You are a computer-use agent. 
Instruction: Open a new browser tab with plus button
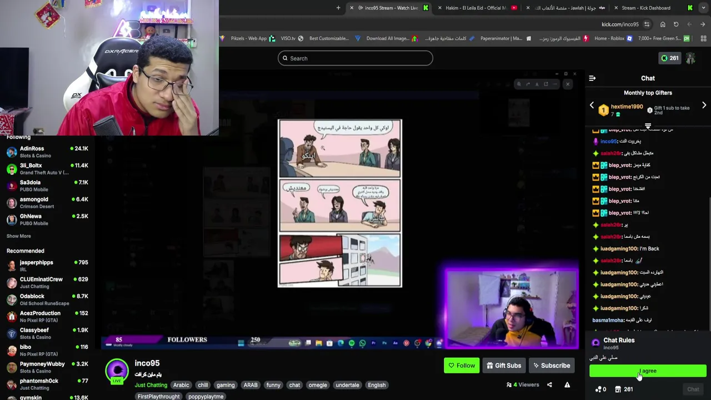[x=338, y=8]
